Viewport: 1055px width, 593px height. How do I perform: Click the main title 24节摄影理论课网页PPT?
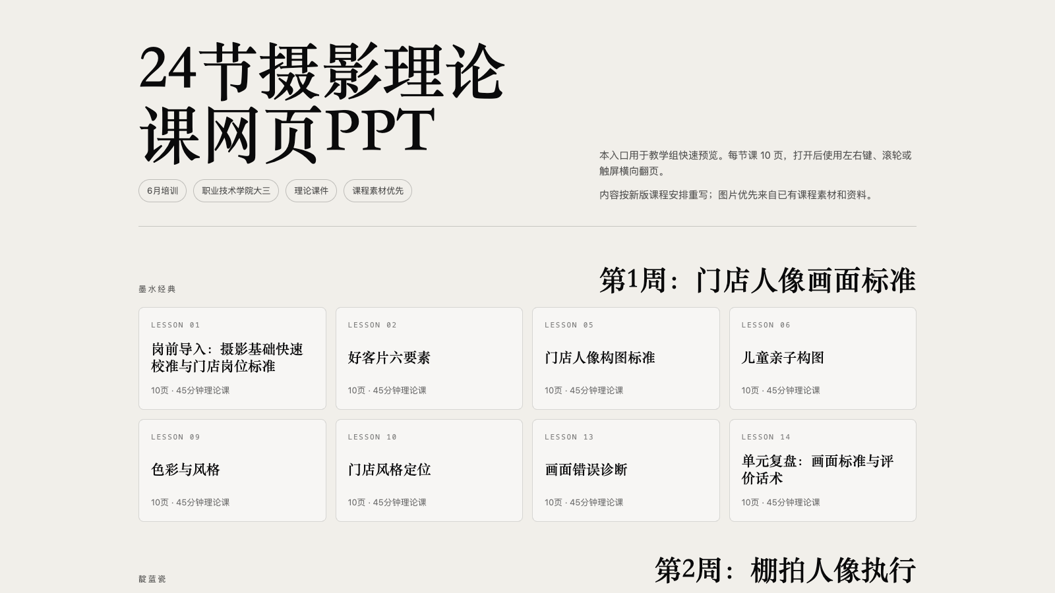[322, 102]
